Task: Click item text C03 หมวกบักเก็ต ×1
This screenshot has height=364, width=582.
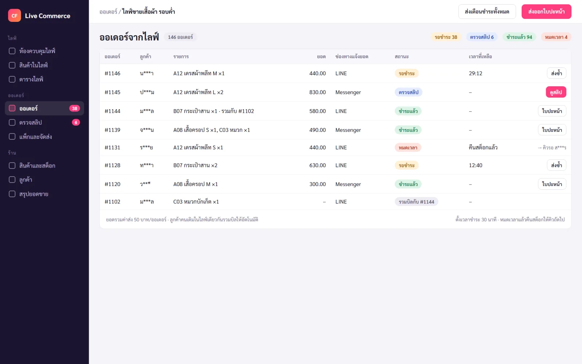Action: click(x=196, y=202)
